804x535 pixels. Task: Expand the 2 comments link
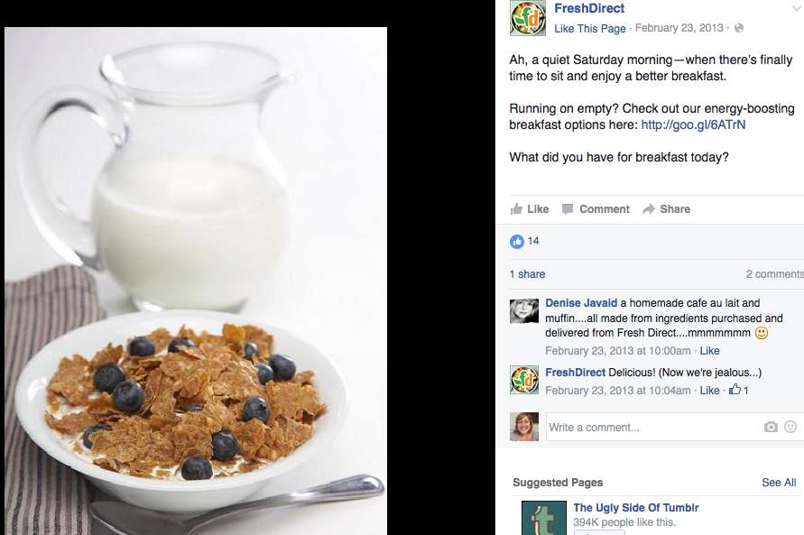(775, 274)
